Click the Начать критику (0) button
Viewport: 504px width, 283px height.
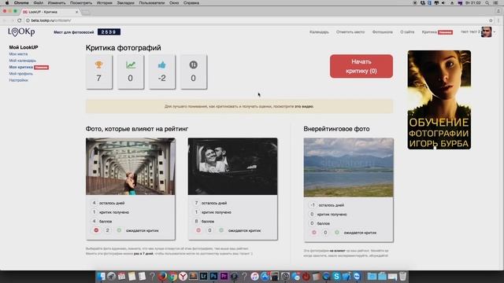[x=361, y=66]
